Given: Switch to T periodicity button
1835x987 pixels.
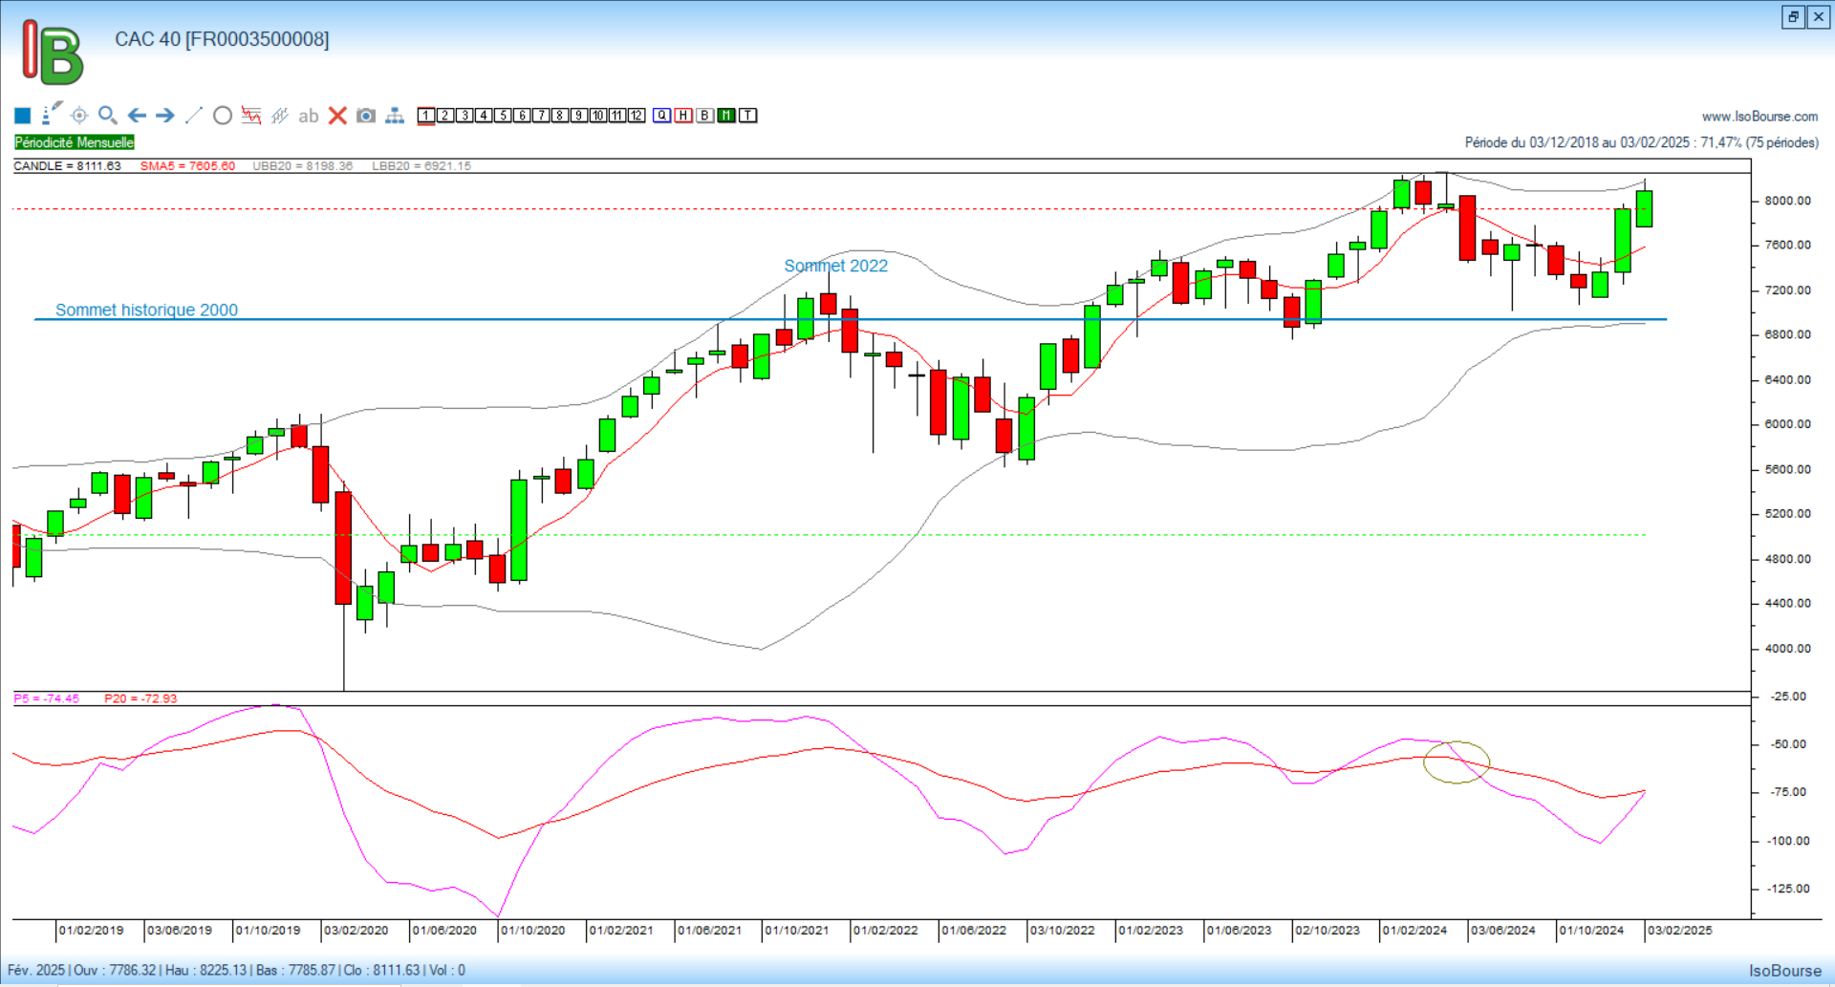Looking at the screenshot, I should tap(748, 116).
